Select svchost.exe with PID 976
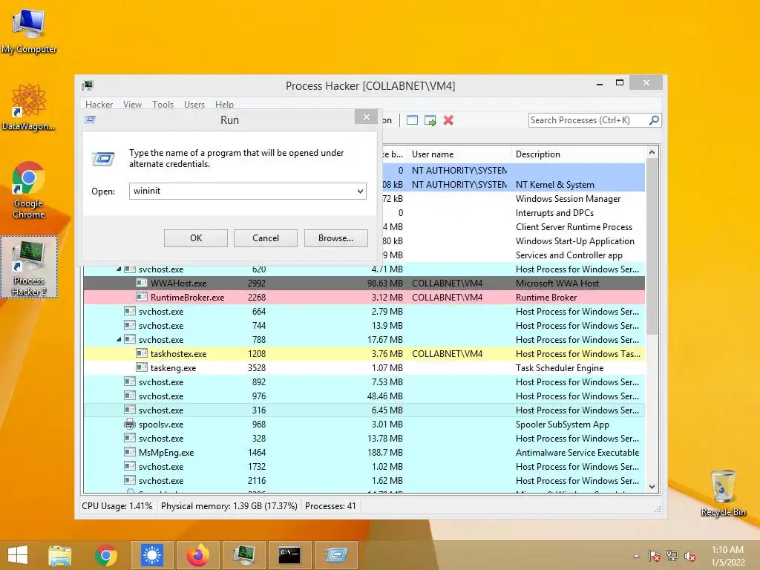Image resolution: width=760 pixels, height=570 pixels. (x=364, y=396)
